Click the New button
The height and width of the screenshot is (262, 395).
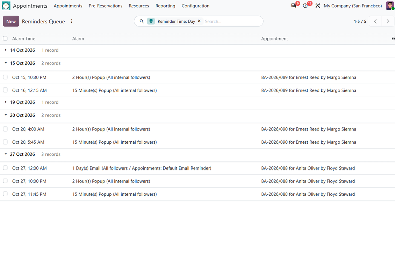[x=11, y=21]
